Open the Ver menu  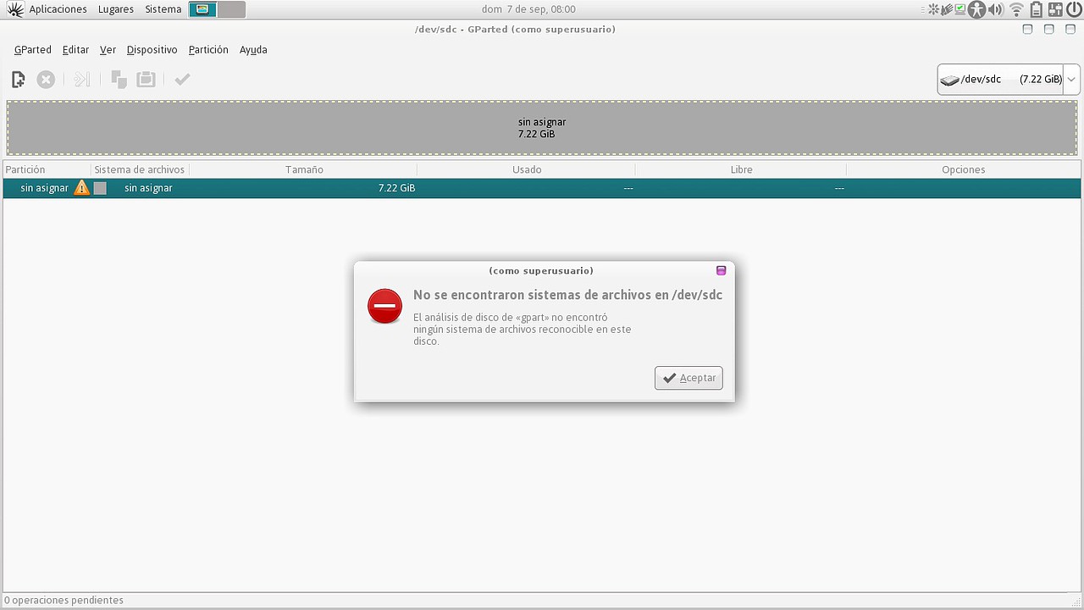click(108, 50)
